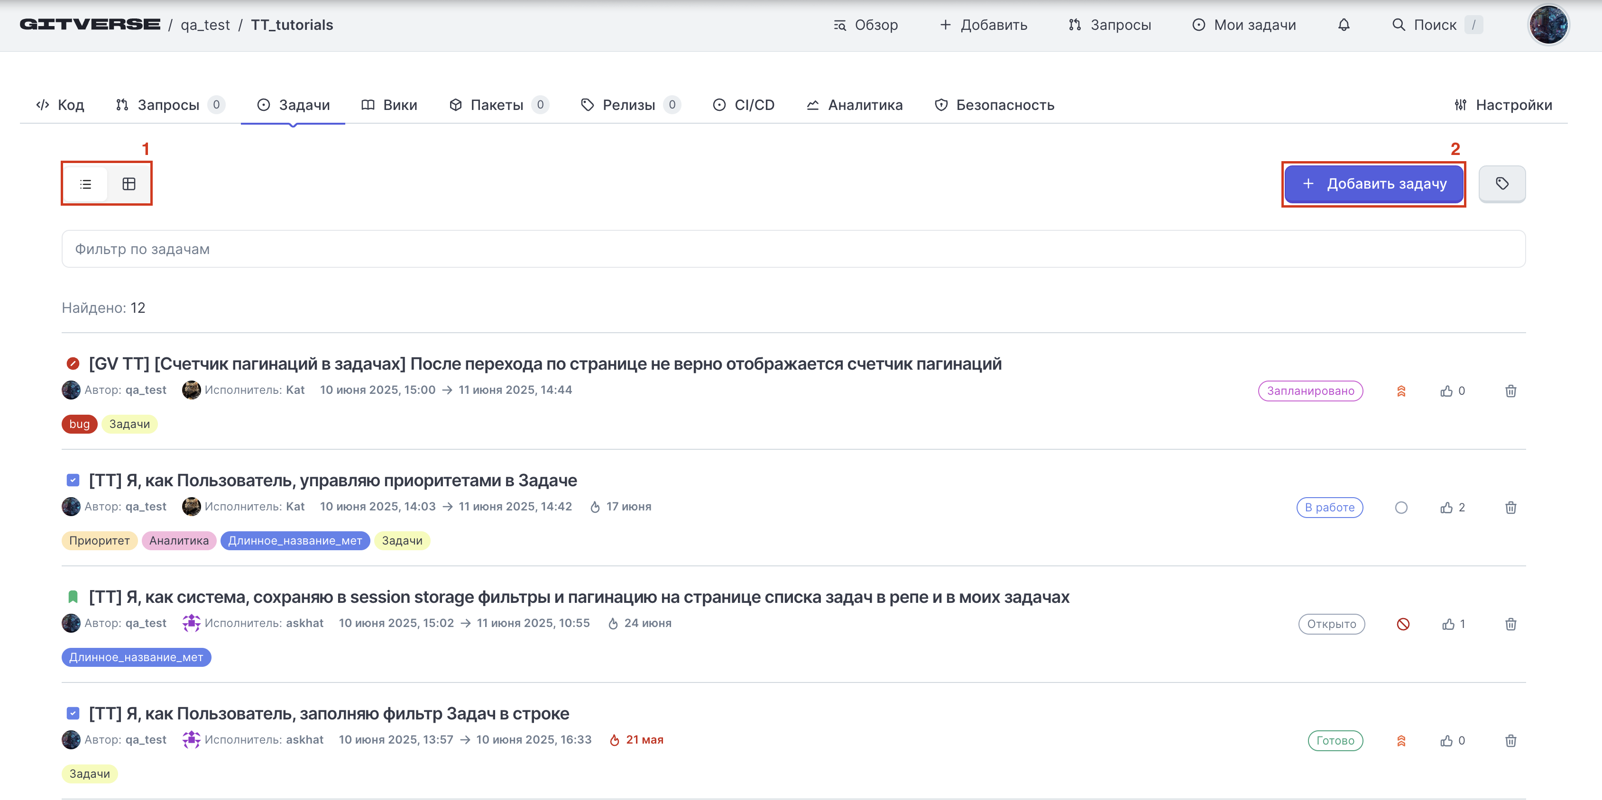Delete the счетчик пагинаций task
Image resolution: width=1602 pixels, height=800 pixels.
pyautogui.click(x=1510, y=391)
